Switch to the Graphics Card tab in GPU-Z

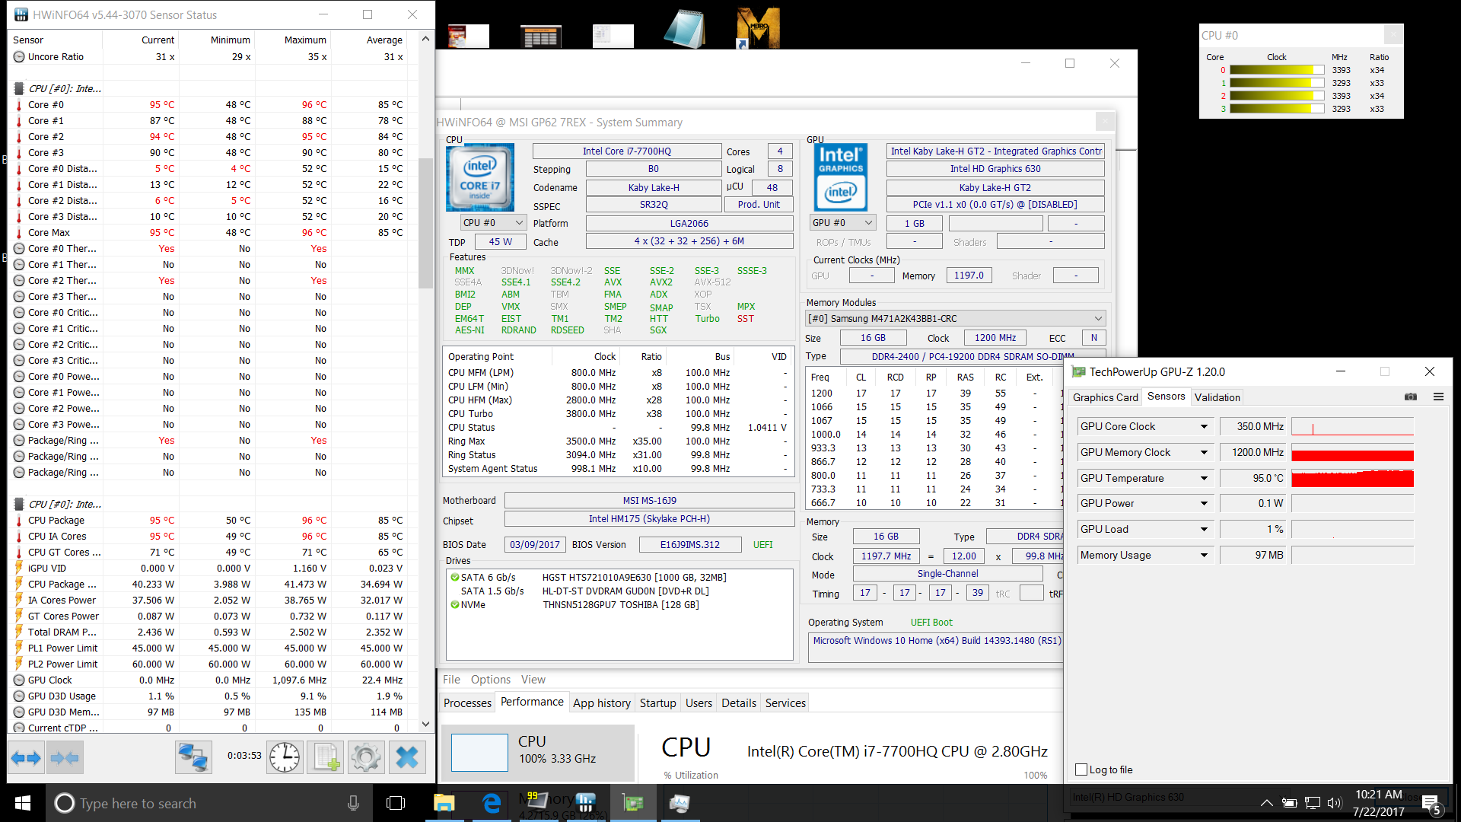1105,397
